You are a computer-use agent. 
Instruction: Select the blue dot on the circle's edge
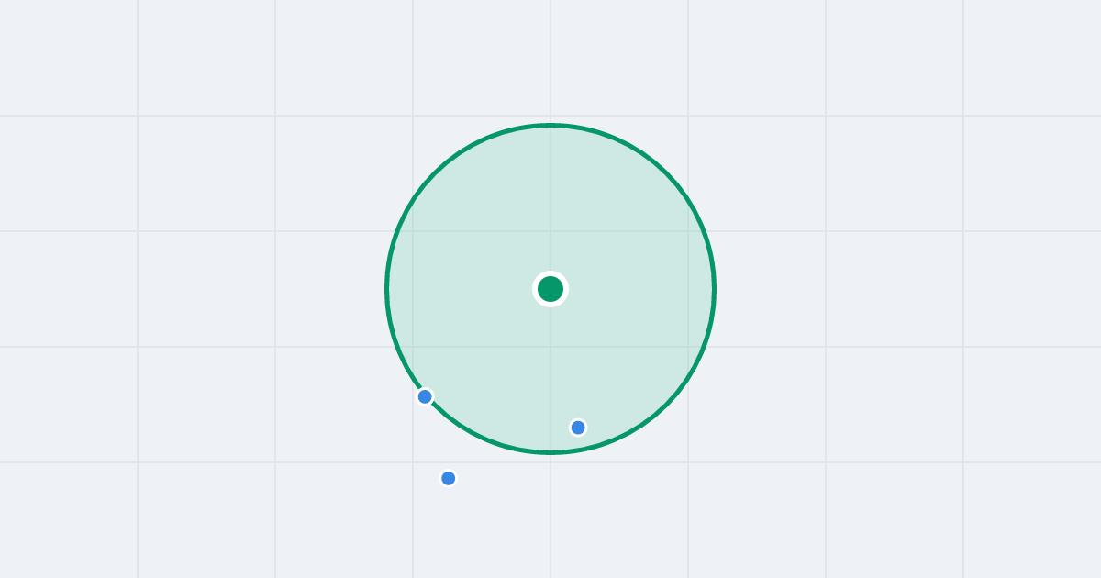point(425,396)
